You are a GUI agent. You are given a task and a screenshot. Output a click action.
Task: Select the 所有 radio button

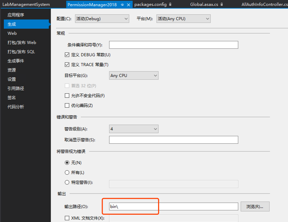coord(67,173)
